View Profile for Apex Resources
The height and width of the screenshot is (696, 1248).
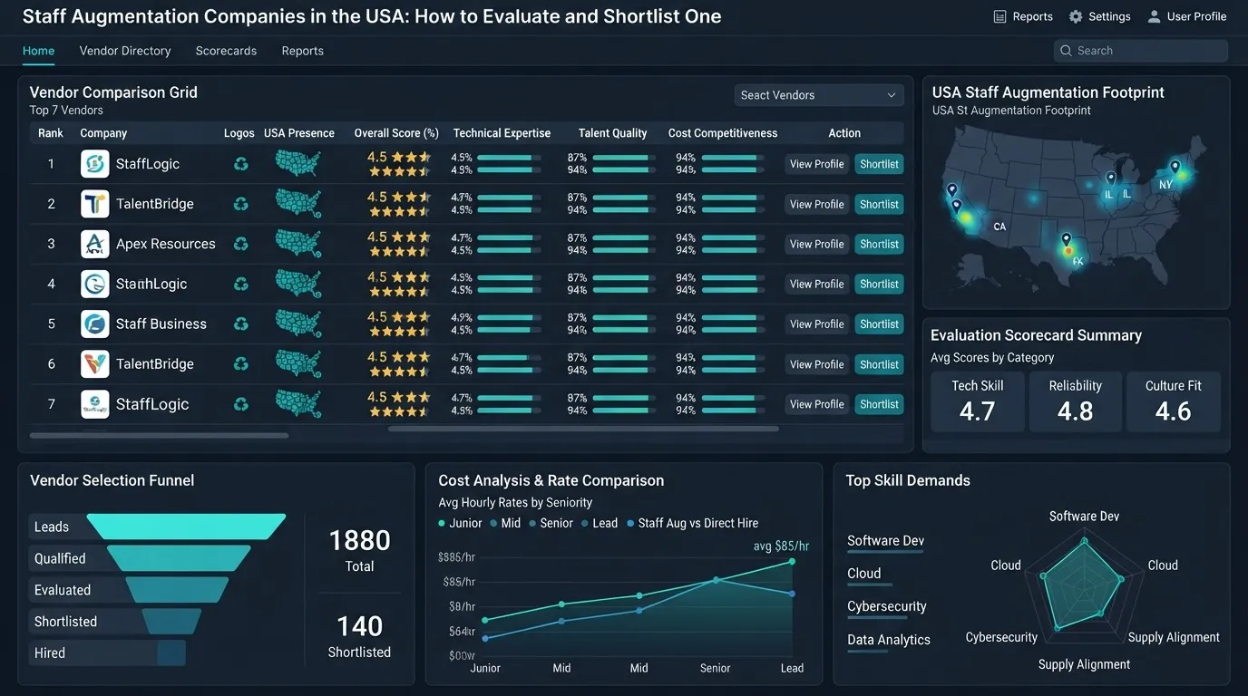[x=816, y=244]
